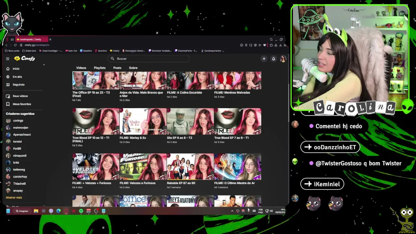Open coringa's avatar in suggested creators
416x234 pixels.
8,121
